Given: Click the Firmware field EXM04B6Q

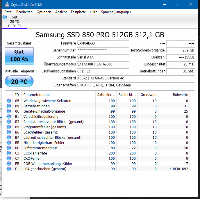Looking at the screenshot, I should (x=103, y=43).
